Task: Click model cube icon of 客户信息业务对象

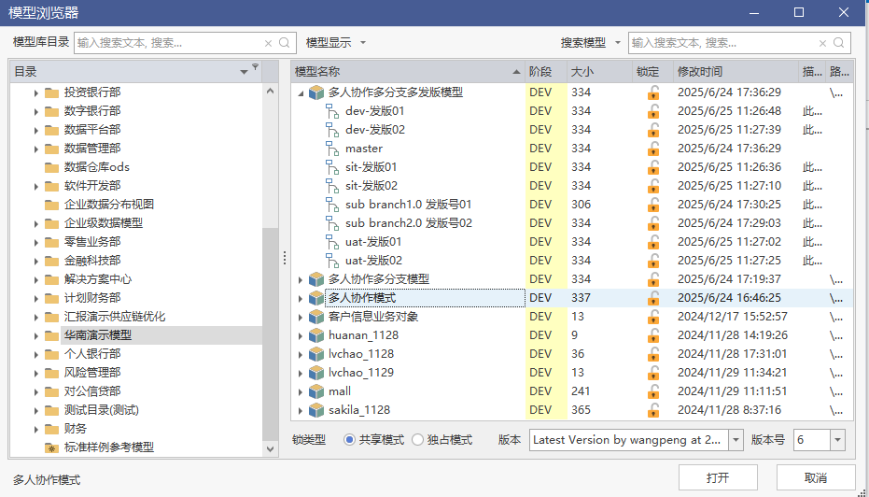Action: (x=315, y=317)
